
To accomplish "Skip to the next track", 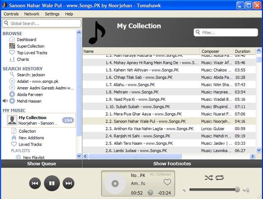I will [68, 183].
